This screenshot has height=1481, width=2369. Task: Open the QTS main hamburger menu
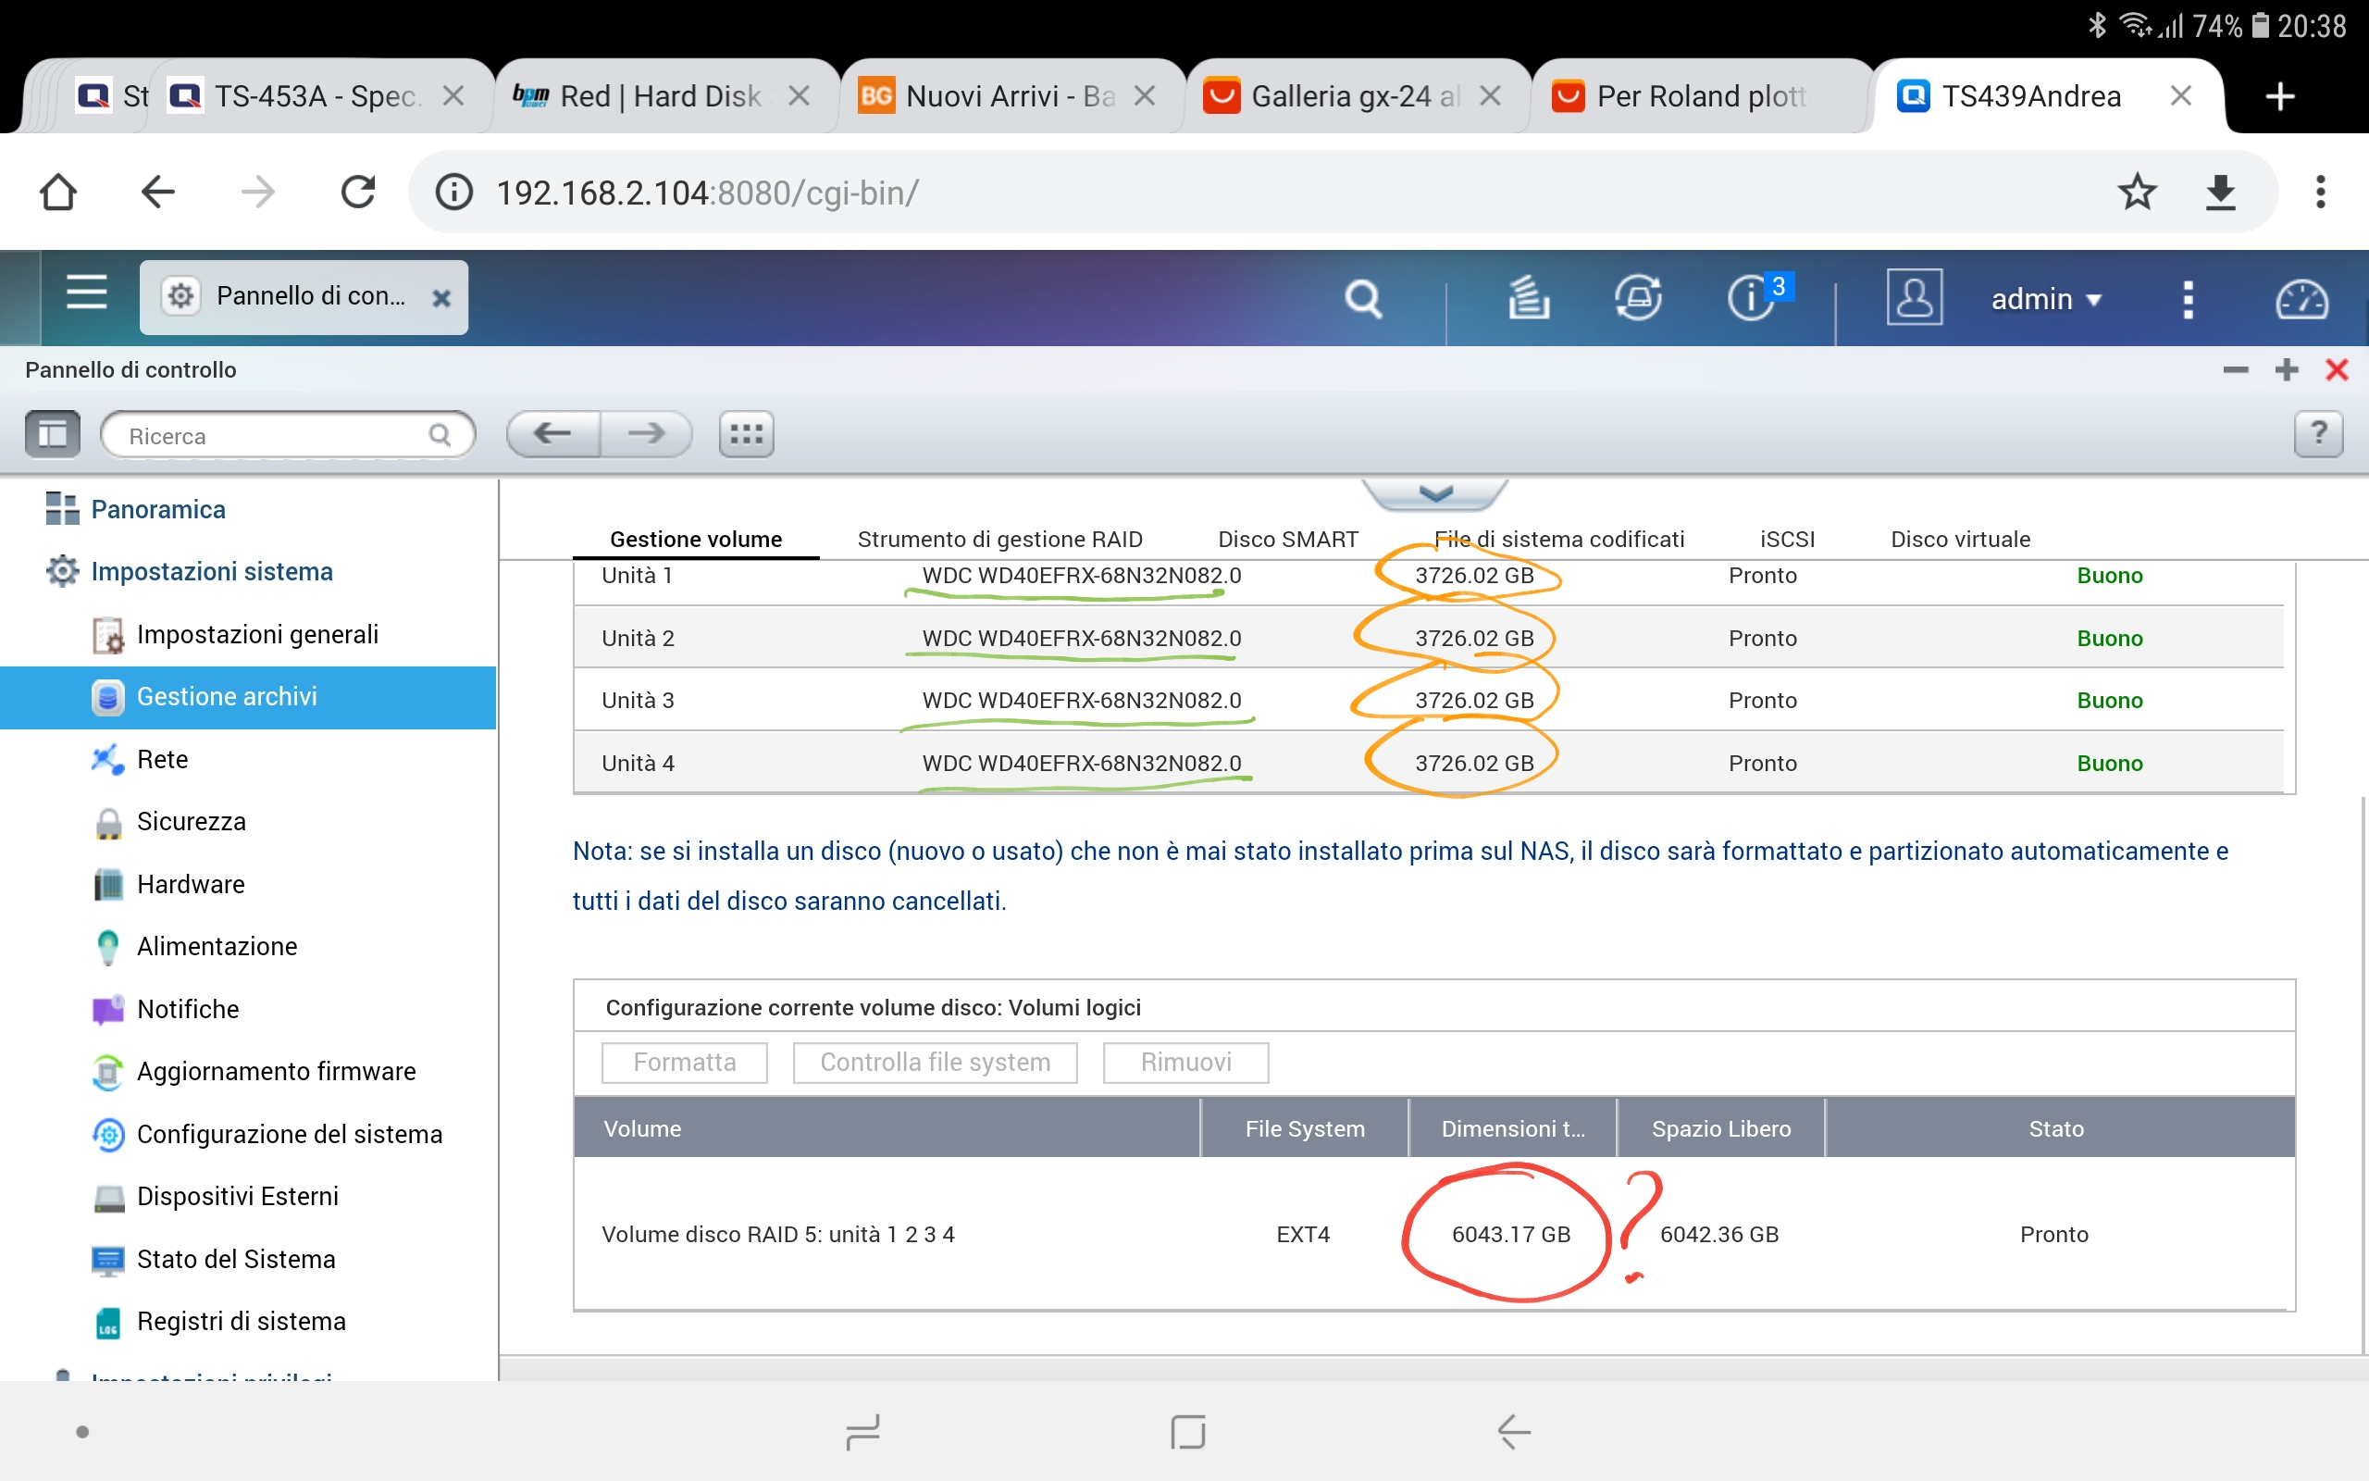click(86, 292)
